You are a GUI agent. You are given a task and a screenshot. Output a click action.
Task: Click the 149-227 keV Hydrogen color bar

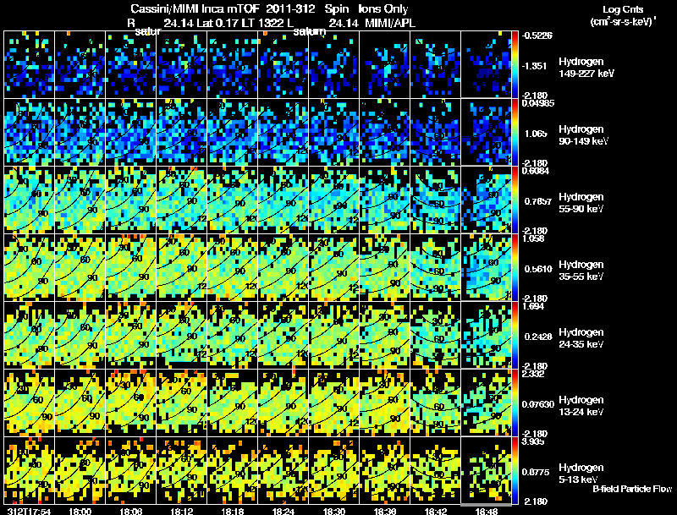516,64
